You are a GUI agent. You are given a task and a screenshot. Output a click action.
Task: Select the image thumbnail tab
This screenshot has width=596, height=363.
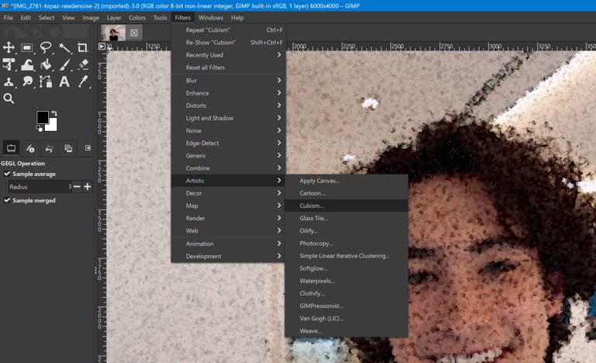click(113, 33)
